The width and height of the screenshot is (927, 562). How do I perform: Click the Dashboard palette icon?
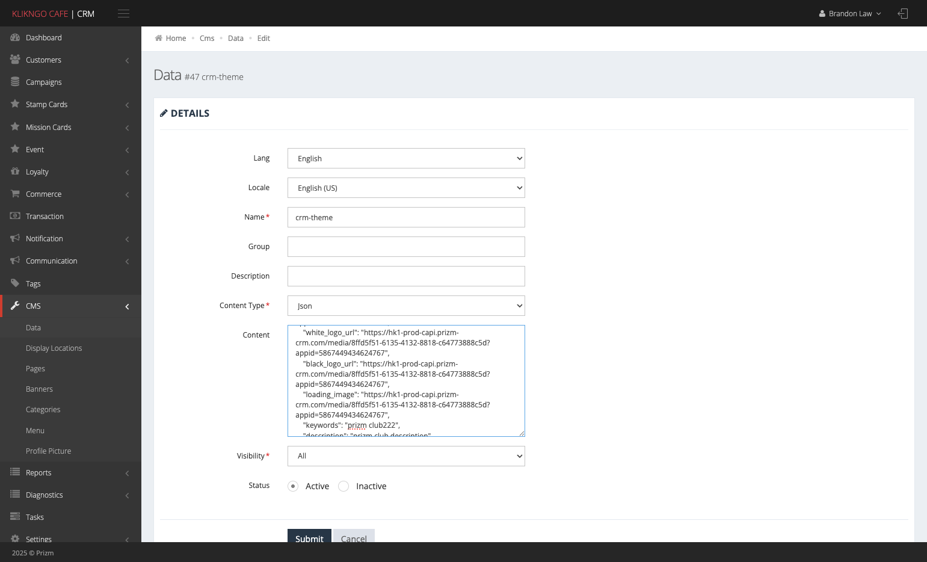coord(15,37)
